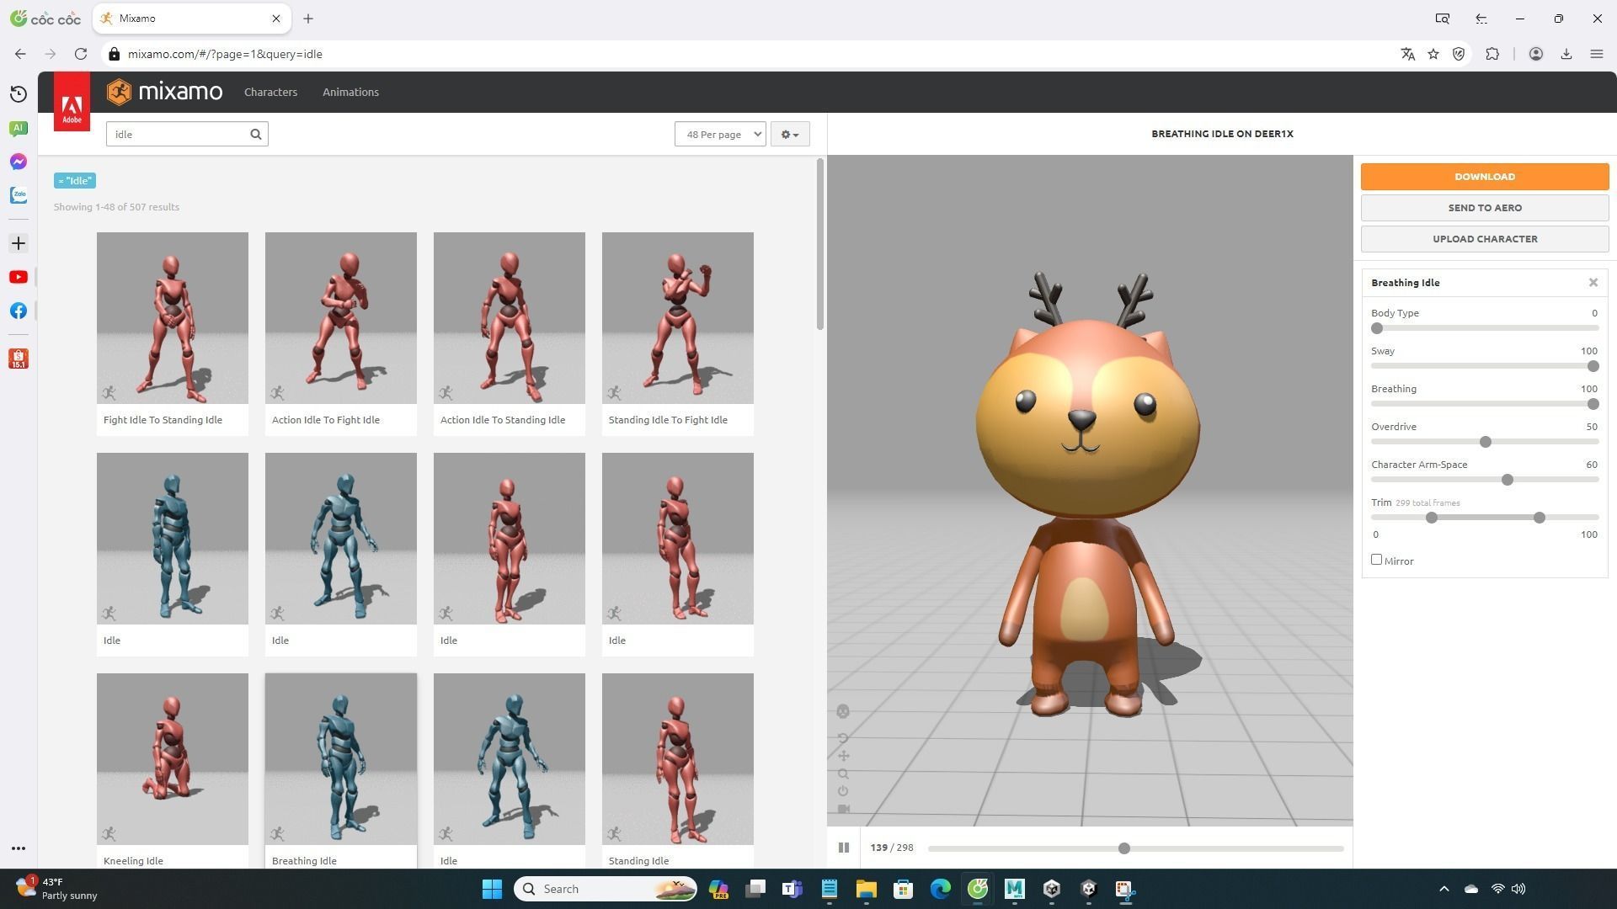
Task: Select Standing Idle To Fight Idle thumbnail
Action: point(678,318)
